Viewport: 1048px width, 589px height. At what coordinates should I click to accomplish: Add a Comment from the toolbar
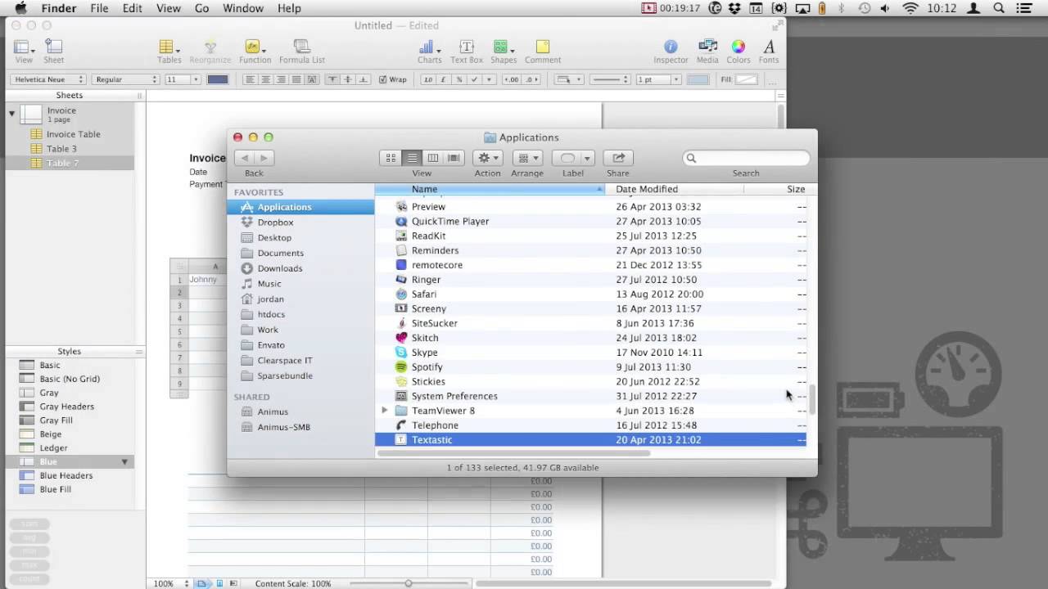tap(543, 52)
